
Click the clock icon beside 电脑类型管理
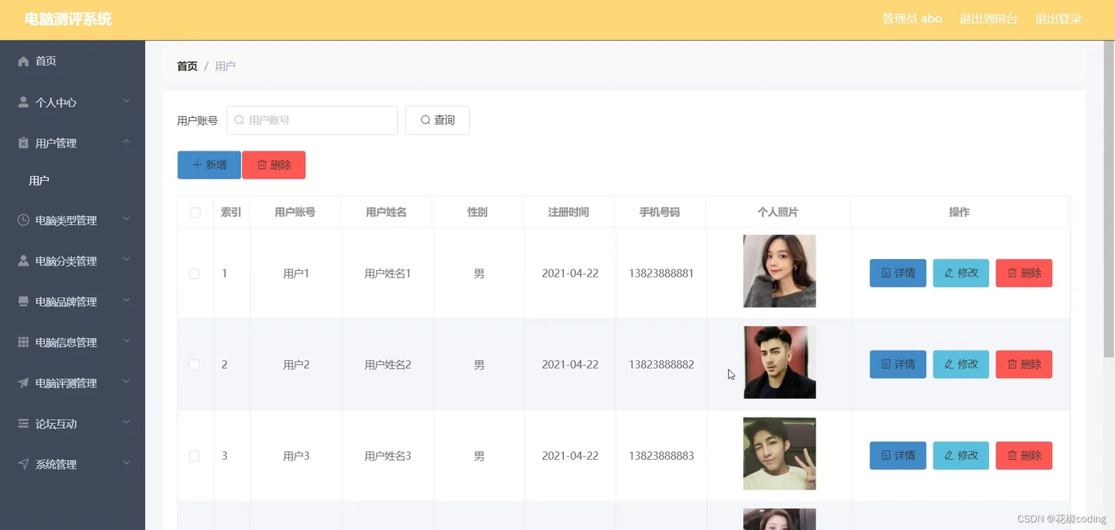[x=23, y=220]
